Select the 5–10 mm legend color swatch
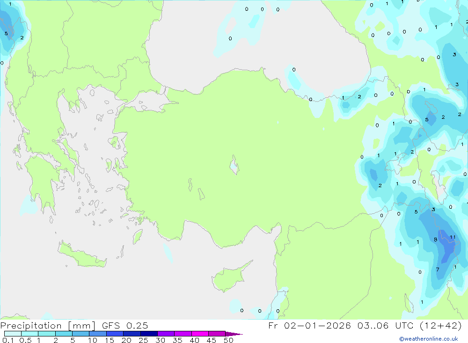The width and height of the screenshot is (468, 343). click(x=81, y=334)
